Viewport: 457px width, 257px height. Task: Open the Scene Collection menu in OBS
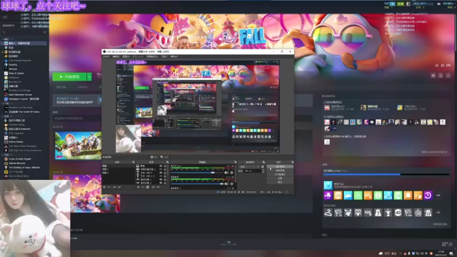tap(152, 57)
